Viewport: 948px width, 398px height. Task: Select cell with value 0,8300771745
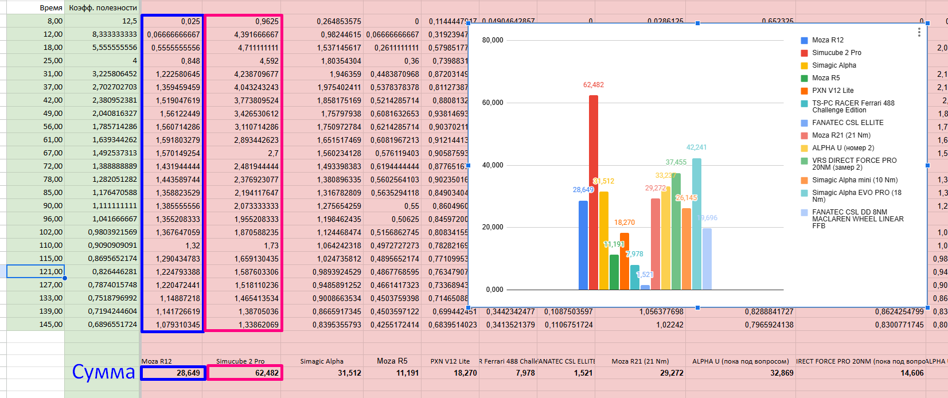(861, 325)
